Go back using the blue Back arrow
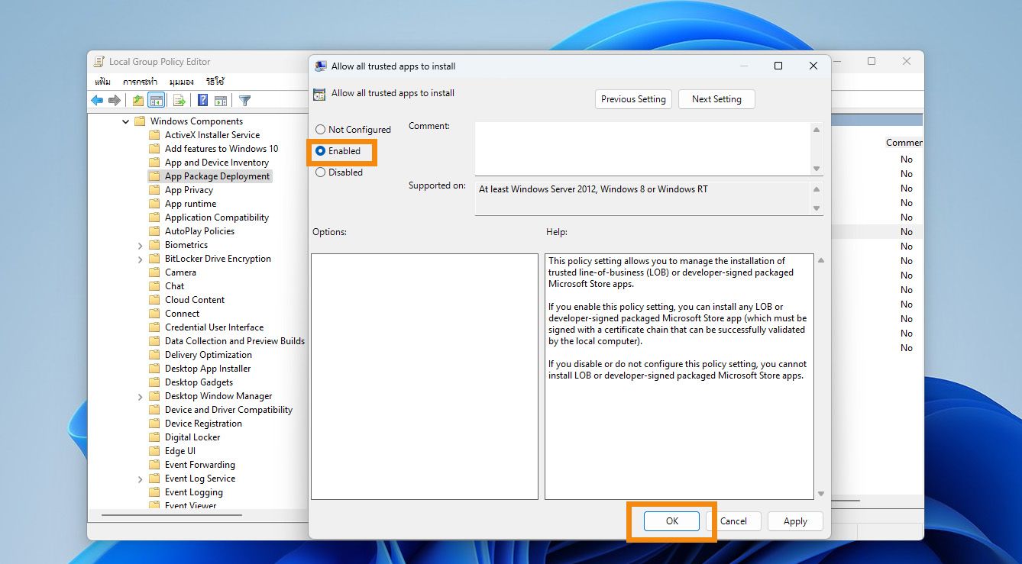The height and width of the screenshot is (564, 1022). click(97, 100)
